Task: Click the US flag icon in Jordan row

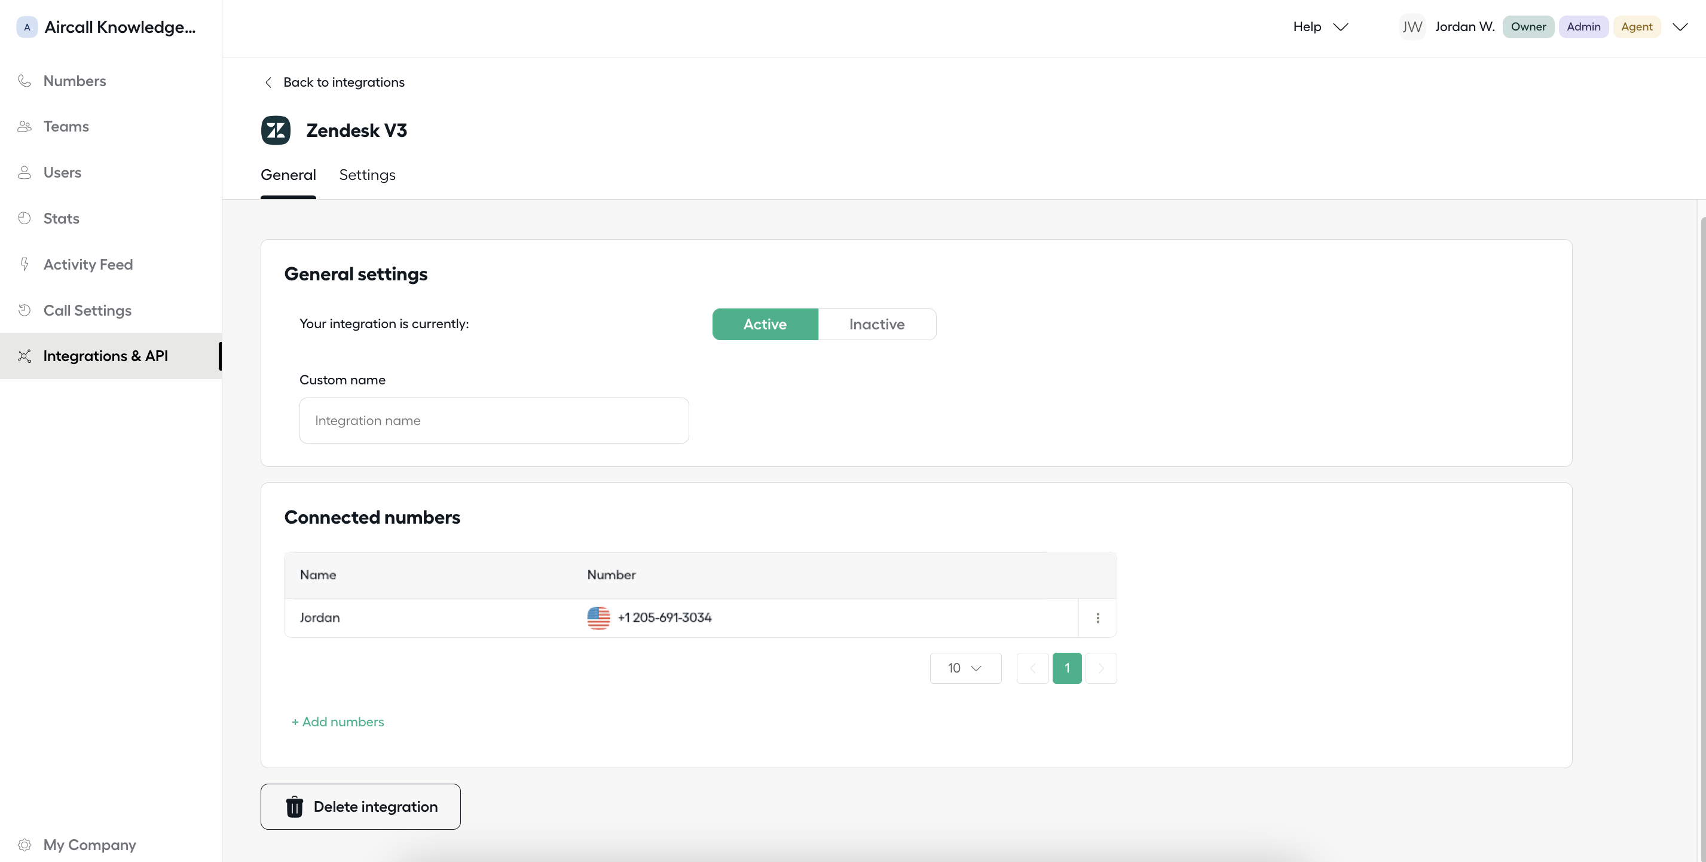Action: click(x=599, y=618)
